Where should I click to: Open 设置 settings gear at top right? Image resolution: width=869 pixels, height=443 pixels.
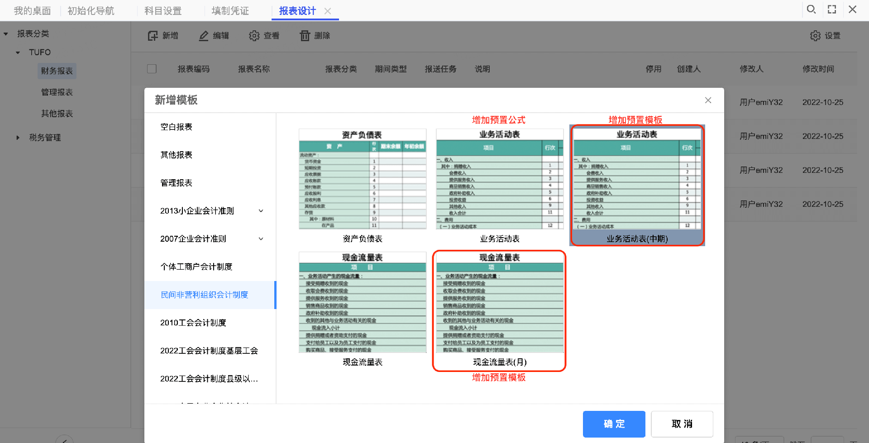(x=815, y=36)
